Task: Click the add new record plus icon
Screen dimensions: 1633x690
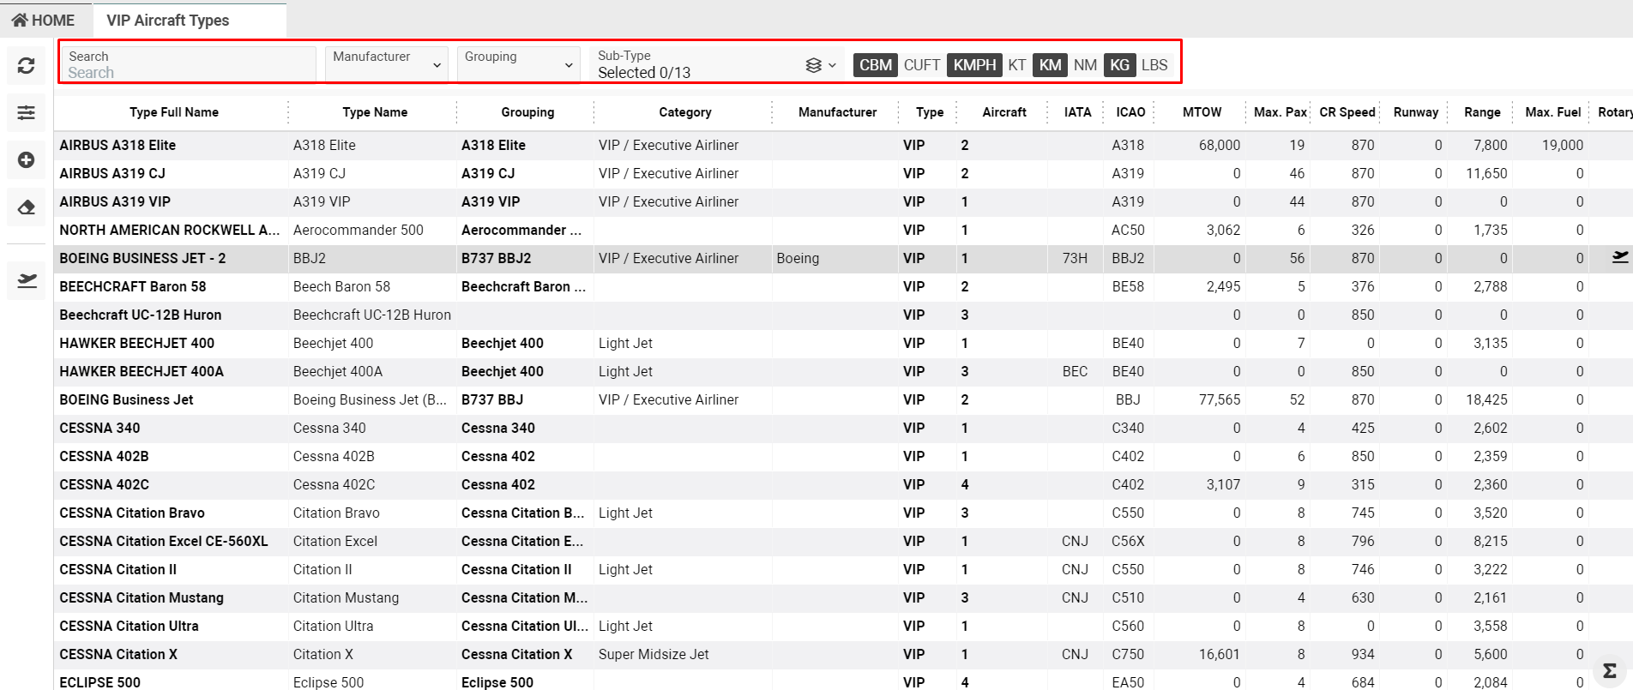Action: pyautogui.click(x=26, y=160)
